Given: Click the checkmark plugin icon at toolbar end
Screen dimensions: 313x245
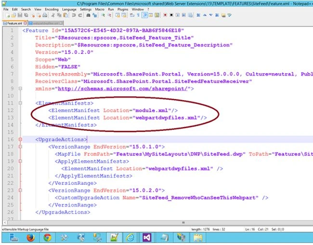Looking at the screenshot, I should [x=229, y=15].
